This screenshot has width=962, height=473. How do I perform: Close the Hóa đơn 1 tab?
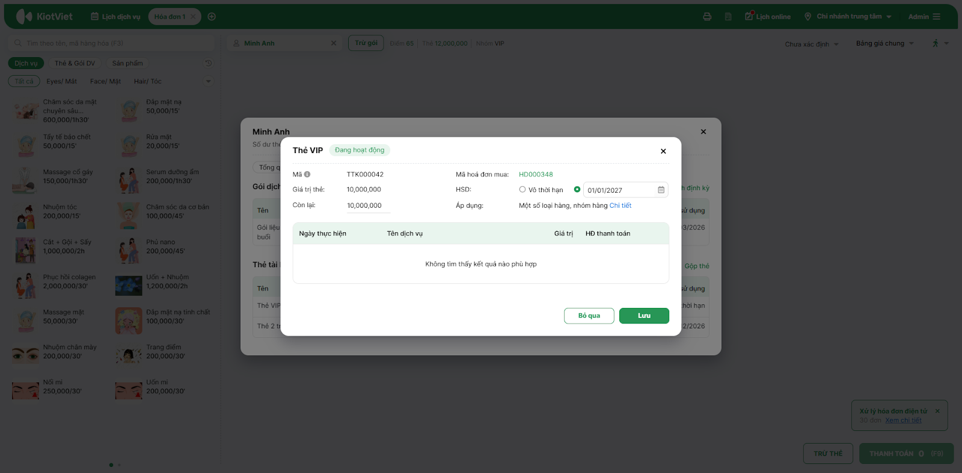193,17
